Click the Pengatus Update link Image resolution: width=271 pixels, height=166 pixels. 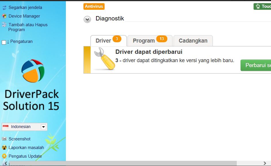coord(25,156)
